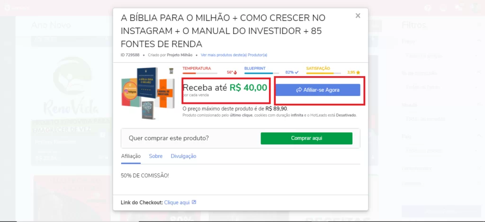Switch to the Sobre tab
The image size is (485, 222).
(155, 156)
